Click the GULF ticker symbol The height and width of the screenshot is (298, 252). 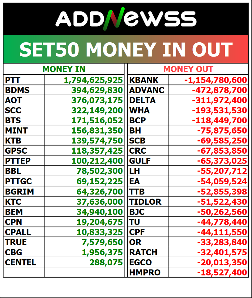point(140,161)
